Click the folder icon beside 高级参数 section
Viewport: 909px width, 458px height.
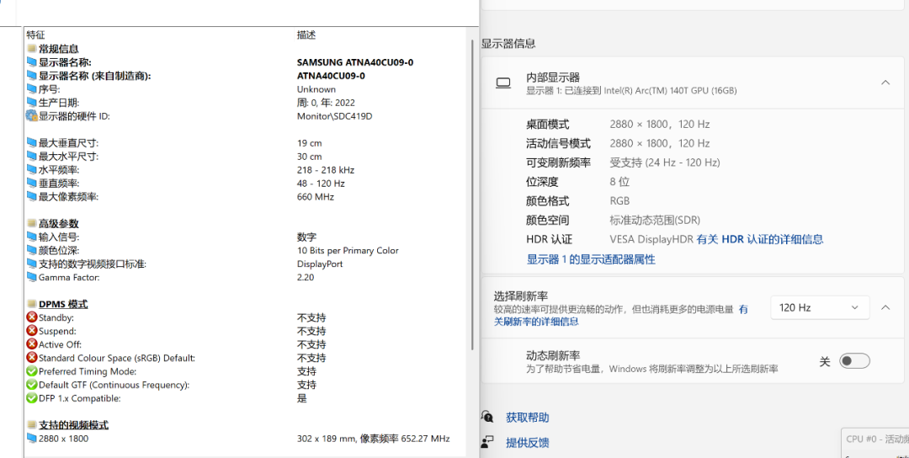pos(31,223)
